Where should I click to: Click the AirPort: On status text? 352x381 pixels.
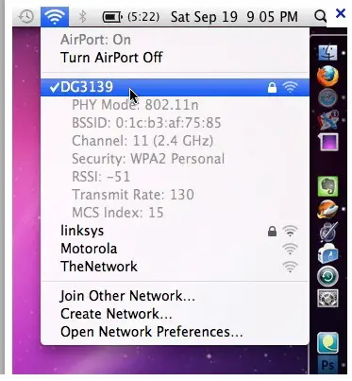tap(95, 40)
